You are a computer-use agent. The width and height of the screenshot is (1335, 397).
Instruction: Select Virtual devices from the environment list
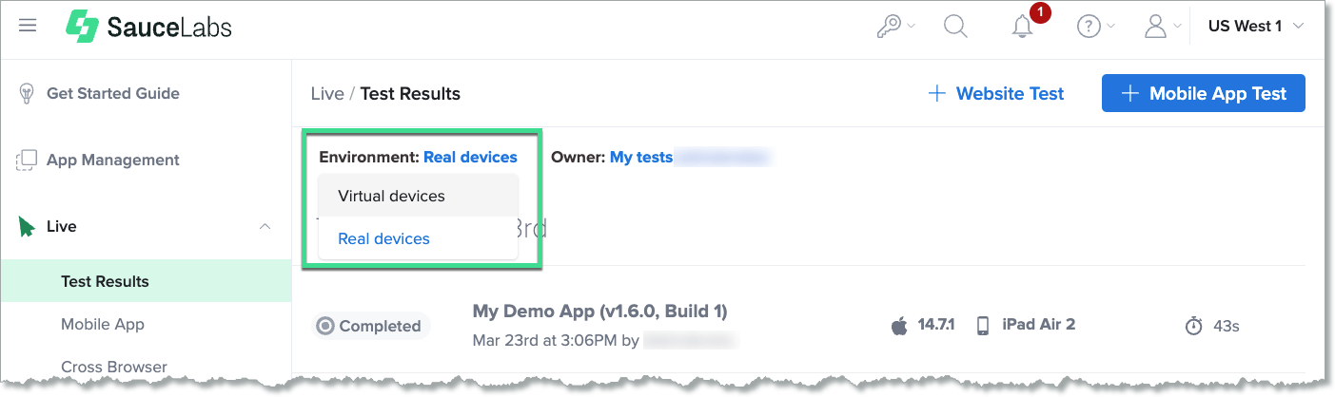391,196
